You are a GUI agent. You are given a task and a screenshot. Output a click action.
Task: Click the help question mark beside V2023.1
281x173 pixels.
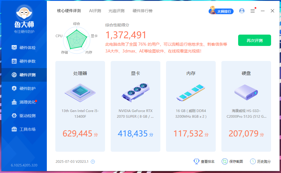click(93, 162)
